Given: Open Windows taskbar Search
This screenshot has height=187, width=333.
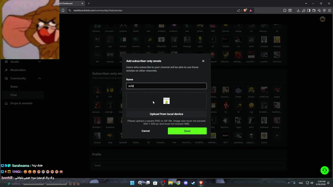Looking at the screenshot, I should (140, 183).
